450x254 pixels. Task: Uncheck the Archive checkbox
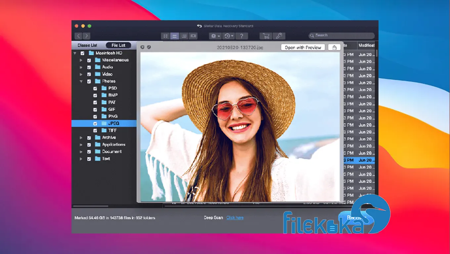[89, 138]
